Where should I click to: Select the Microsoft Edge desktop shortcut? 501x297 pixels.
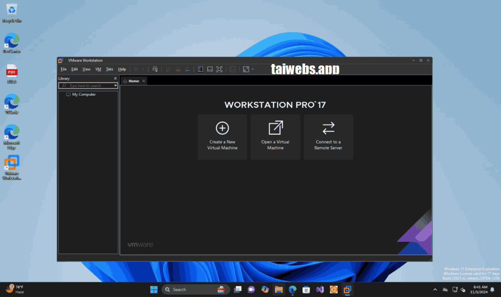[x=12, y=137]
